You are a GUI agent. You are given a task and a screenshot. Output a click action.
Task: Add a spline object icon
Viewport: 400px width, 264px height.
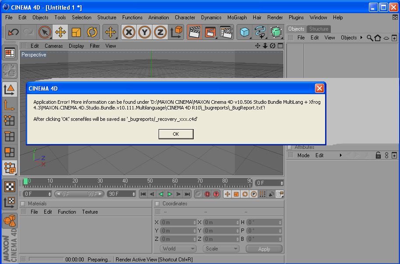pos(260,32)
